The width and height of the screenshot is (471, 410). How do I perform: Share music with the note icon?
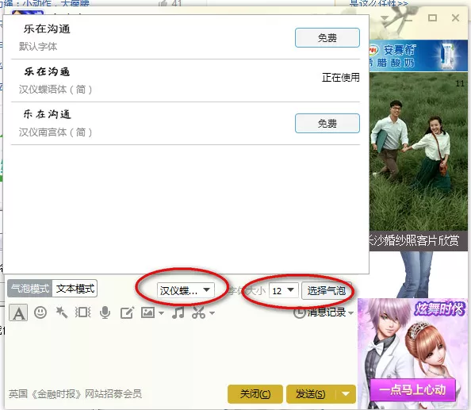coord(178,312)
